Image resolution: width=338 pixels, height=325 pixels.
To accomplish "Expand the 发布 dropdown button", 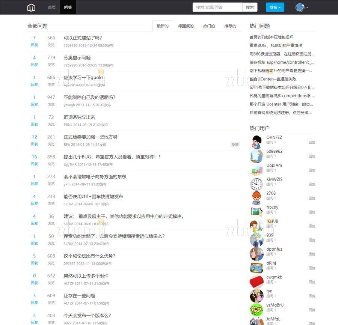I will coord(275,8).
